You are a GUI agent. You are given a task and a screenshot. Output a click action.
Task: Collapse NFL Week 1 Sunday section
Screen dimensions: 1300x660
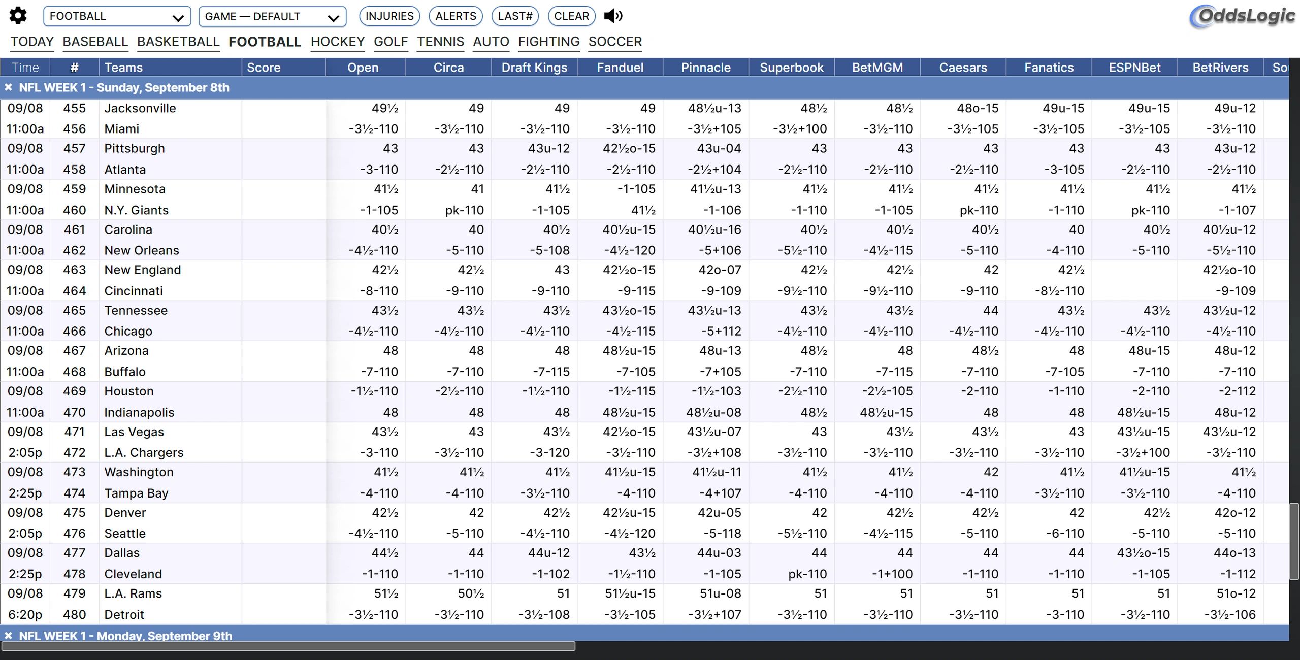[x=8, y=87]
